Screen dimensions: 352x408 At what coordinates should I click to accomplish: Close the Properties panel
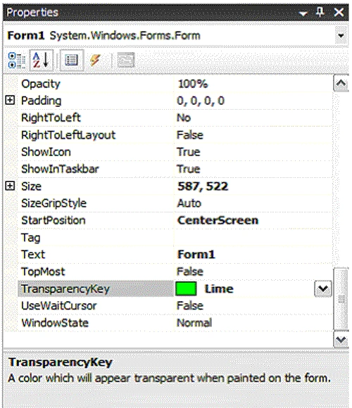(x=339, y=12)
